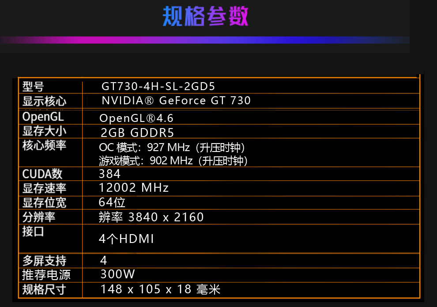Select the NVIDIA GeForce GT 730 text
Image resolution: width=437 pixels, height=307 pixels.
pos(176,101)
